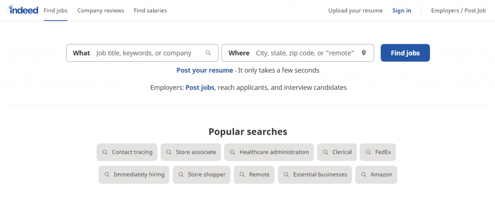Open Find salaries page
The height and width of the screenshot is (205, 495).
[x=150, y=11]
